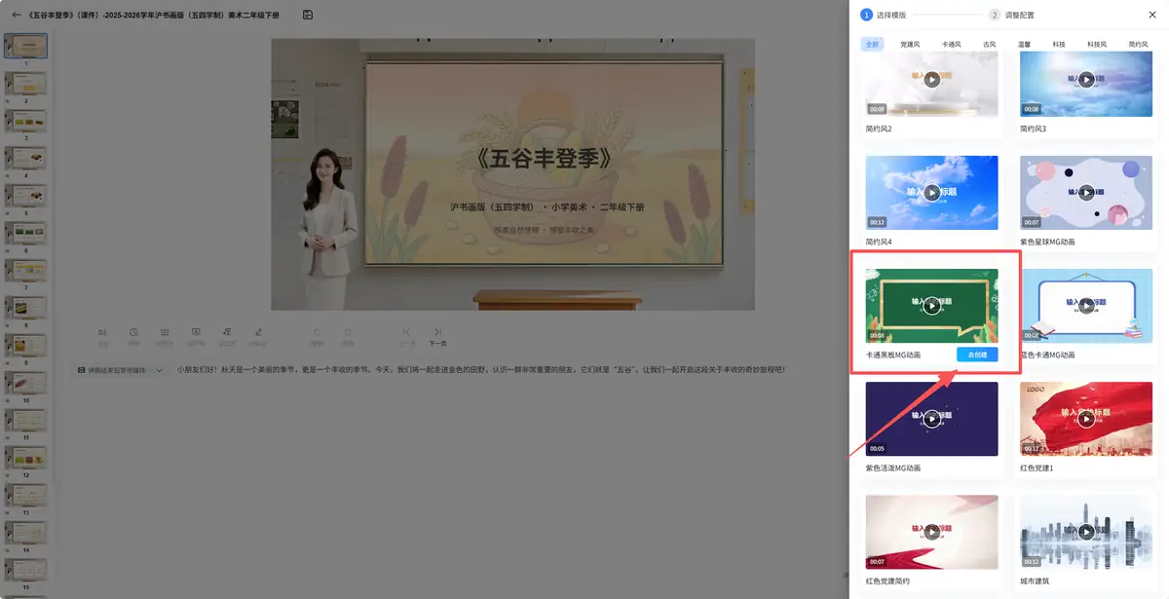1169x599 pixels.
Task: Select slide 14 thumbnail in the left panel
Action: tap(26, 534)
